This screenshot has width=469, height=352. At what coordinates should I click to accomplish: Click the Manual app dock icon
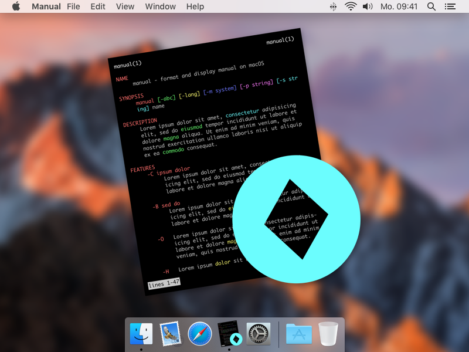pos(229,333)
